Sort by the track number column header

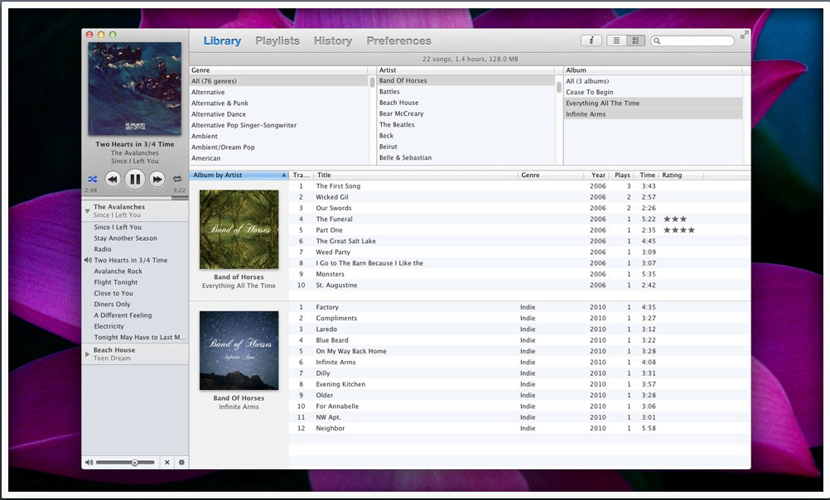[302, 175]
